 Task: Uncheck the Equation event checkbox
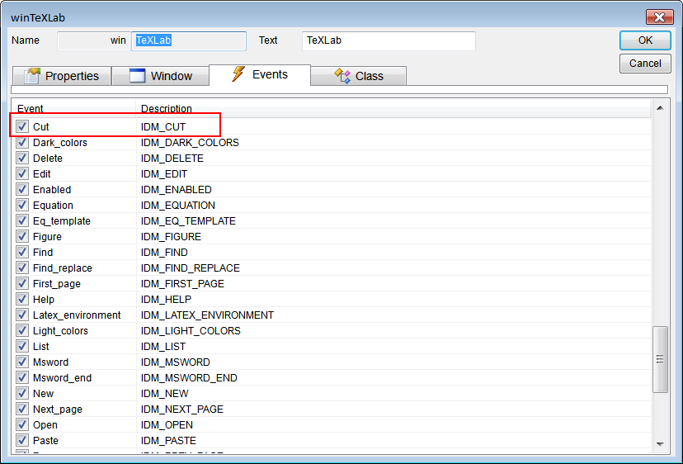[x=22, y=205]
